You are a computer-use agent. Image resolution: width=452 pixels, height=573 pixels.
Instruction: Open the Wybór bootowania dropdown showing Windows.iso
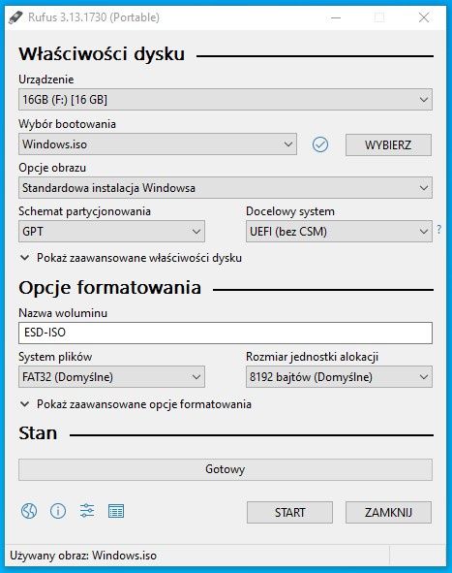pos(158,144)
